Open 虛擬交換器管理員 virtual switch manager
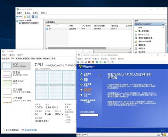 point(146,38)
